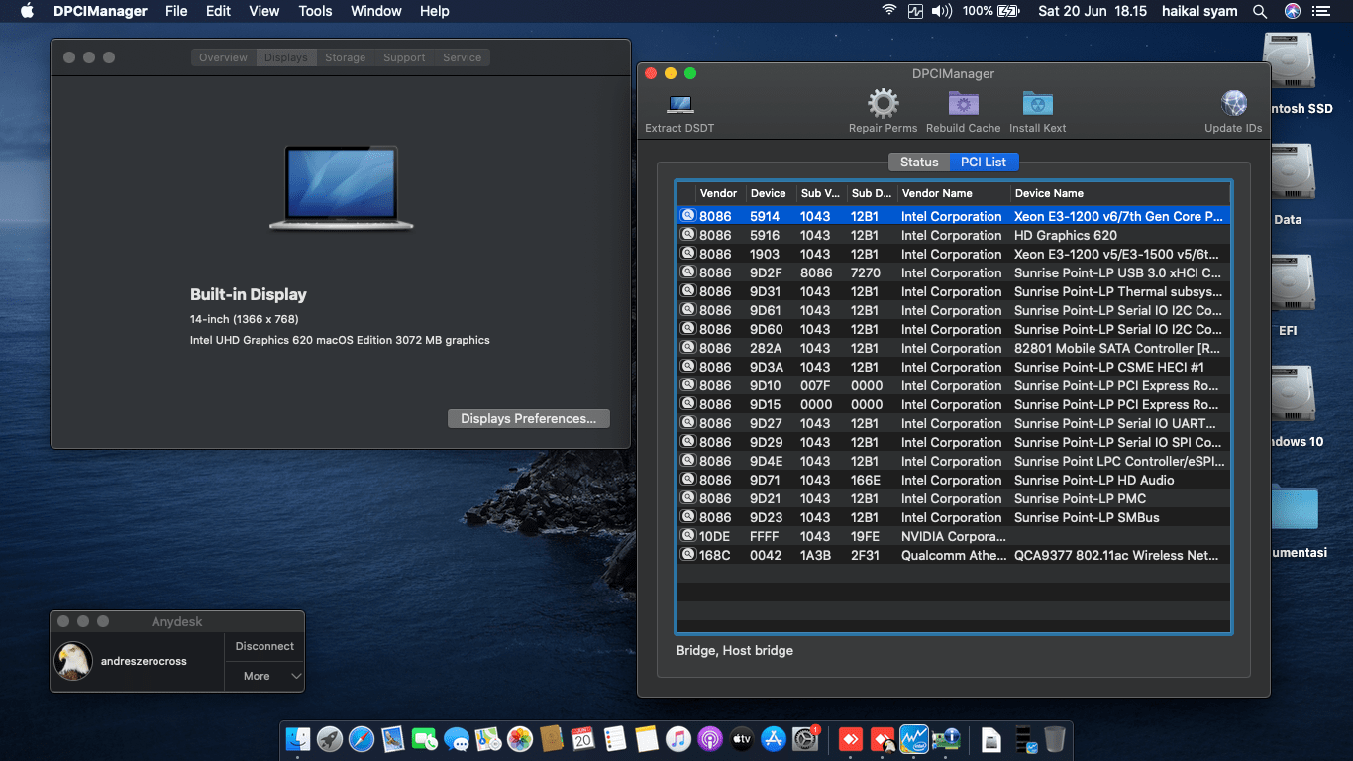Open Intel Power Gadget dock icon
Image resolution: width=1353 pixels, height=761 pixels.
pyautogui.click(x=914, y=738)
